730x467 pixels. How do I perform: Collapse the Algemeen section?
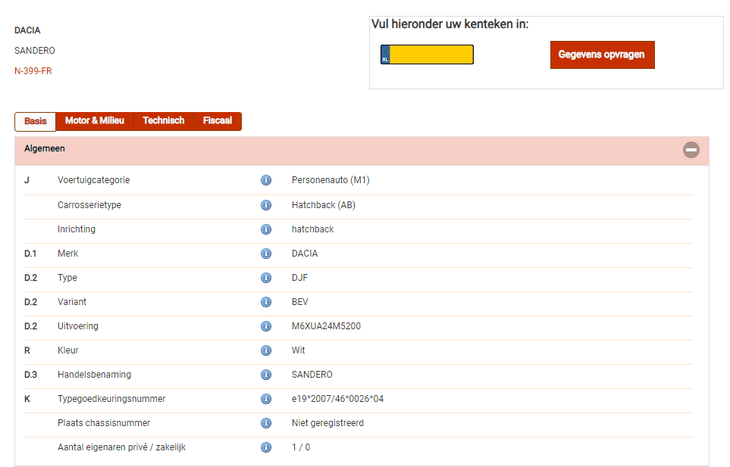[x=691, y=150]
